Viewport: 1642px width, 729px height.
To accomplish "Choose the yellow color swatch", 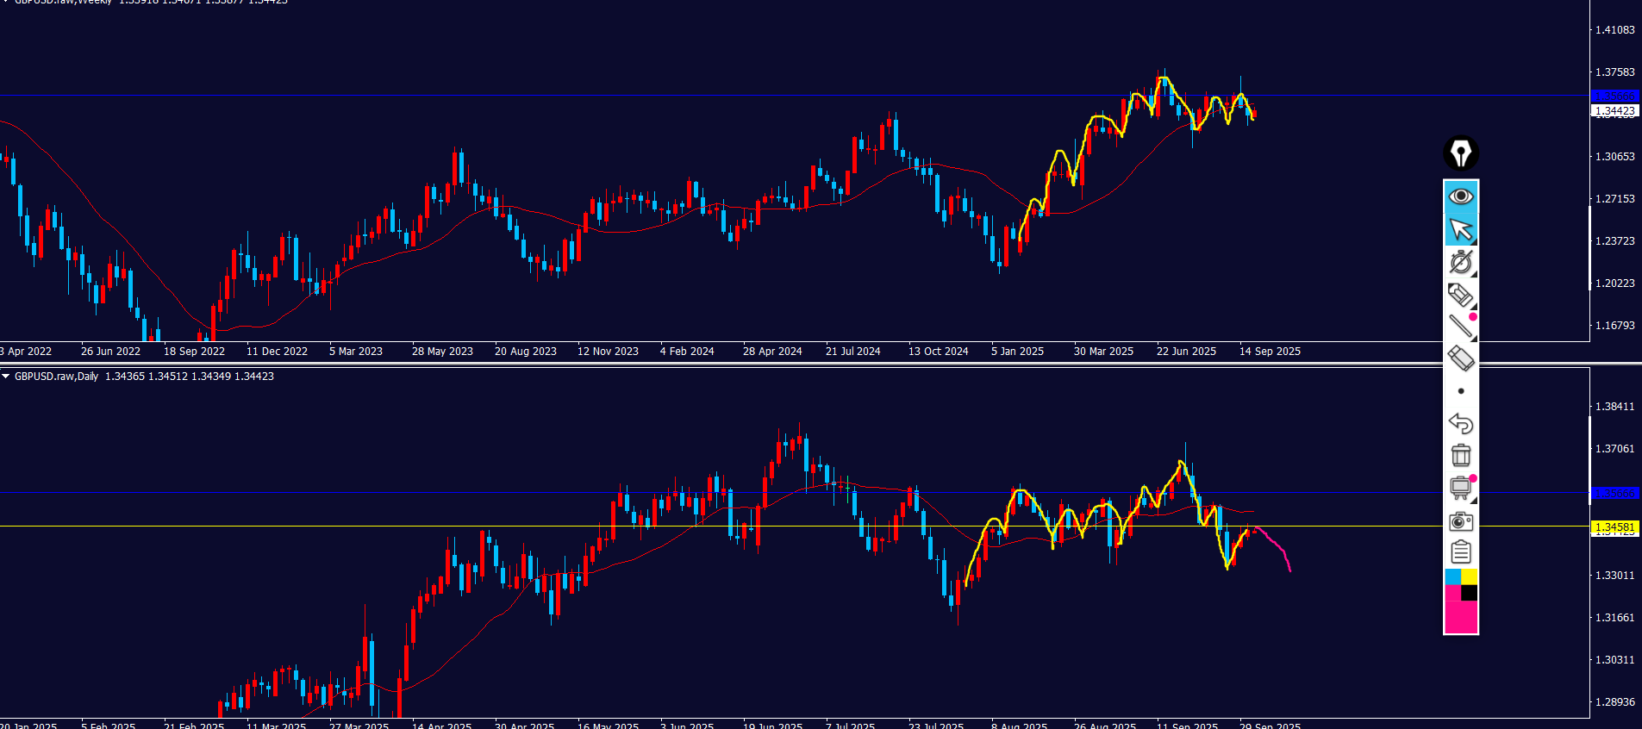I will (1470, 576).
